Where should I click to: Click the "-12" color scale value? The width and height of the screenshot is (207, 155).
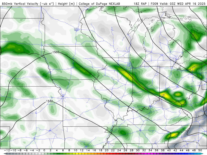click(x=7, y=150)
